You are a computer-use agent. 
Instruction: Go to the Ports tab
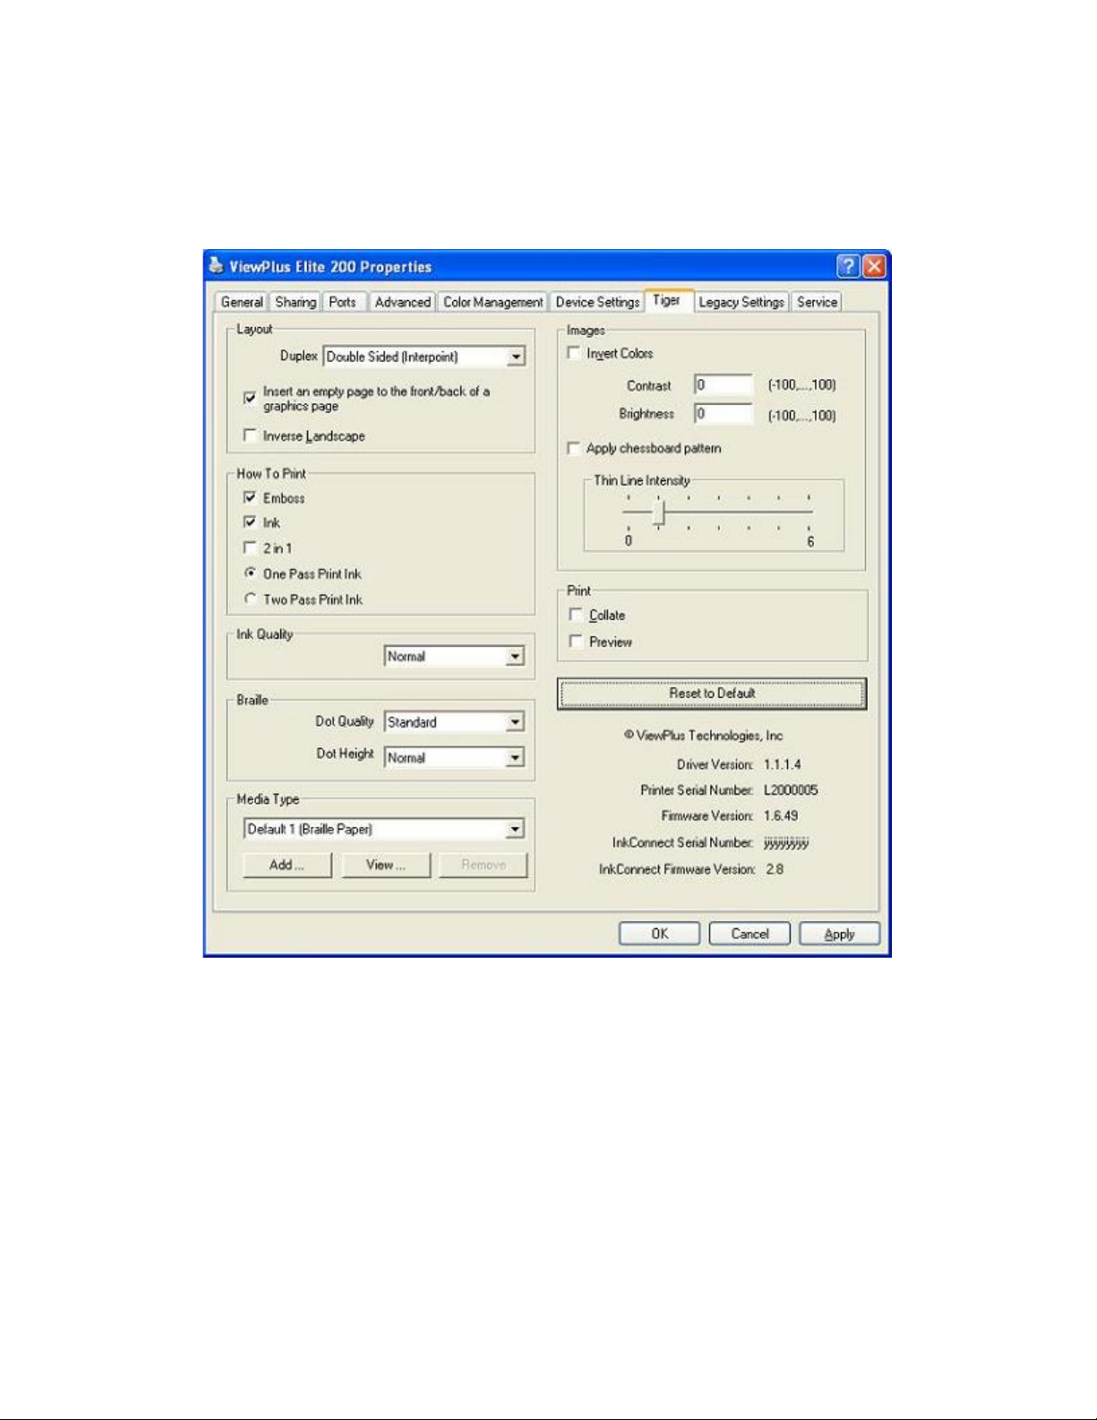[x=342, y=302]
